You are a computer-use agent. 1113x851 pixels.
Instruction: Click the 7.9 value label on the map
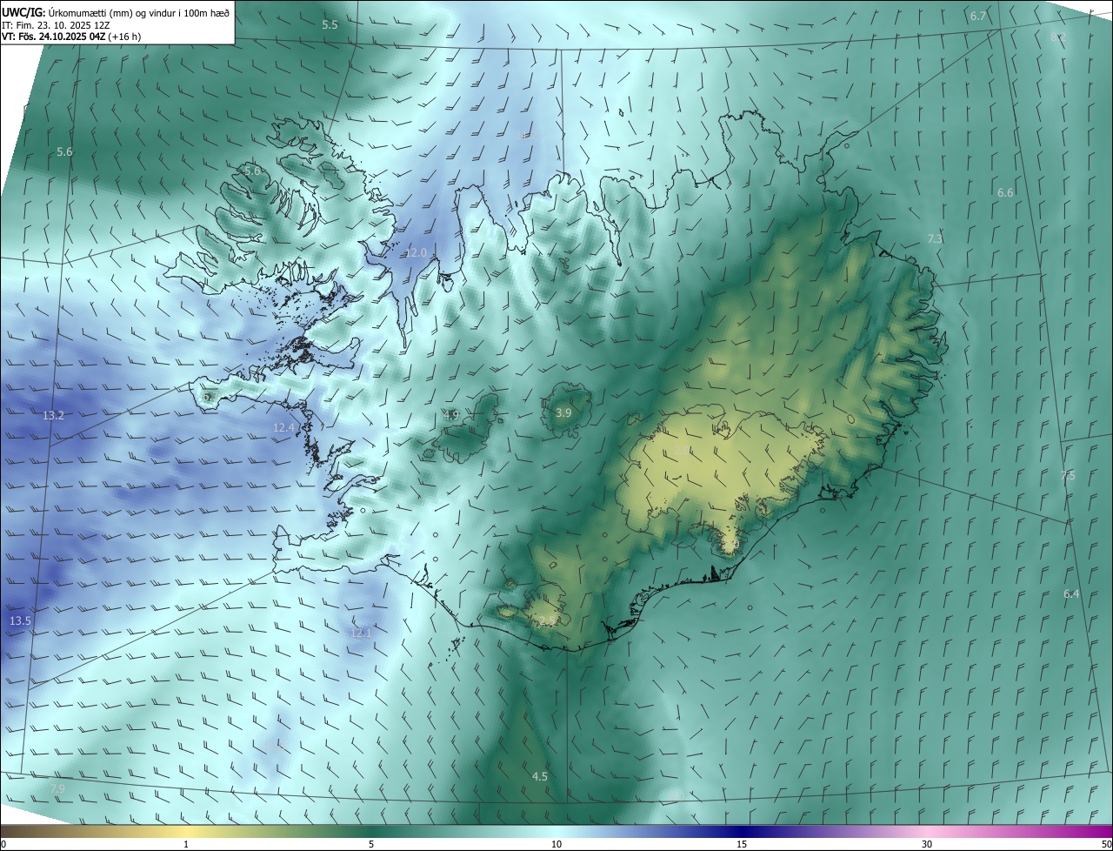pos(57,788)
